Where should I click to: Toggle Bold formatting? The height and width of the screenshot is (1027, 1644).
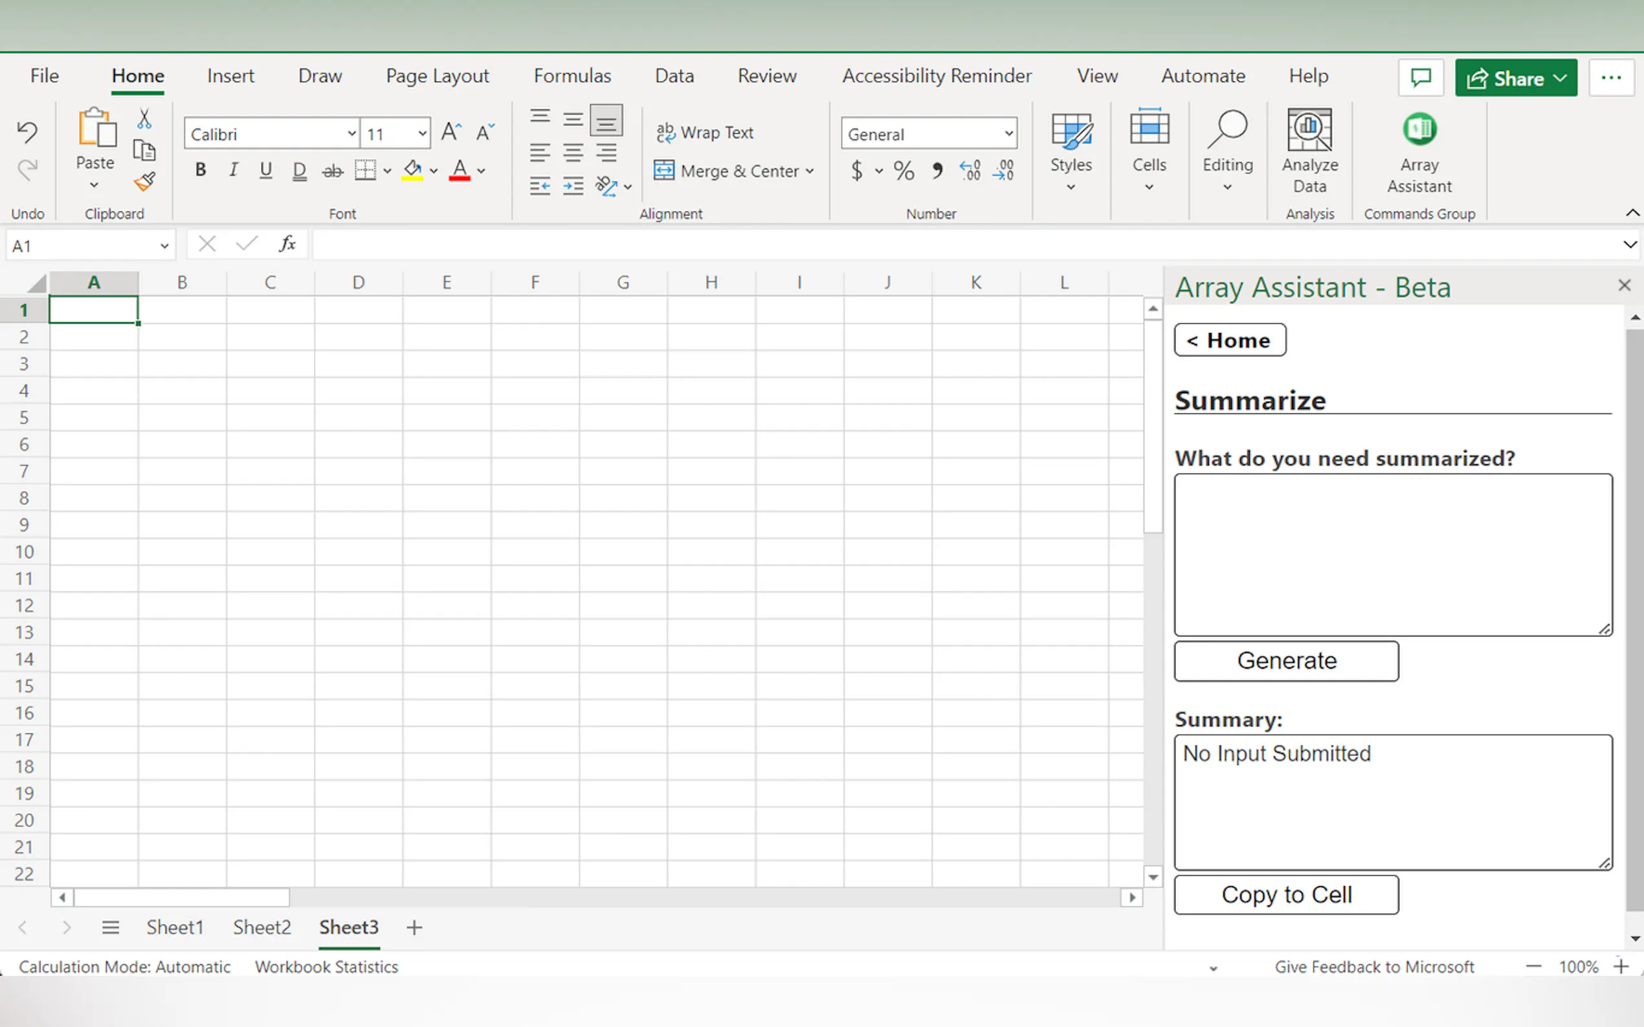[x=201, y=170]
